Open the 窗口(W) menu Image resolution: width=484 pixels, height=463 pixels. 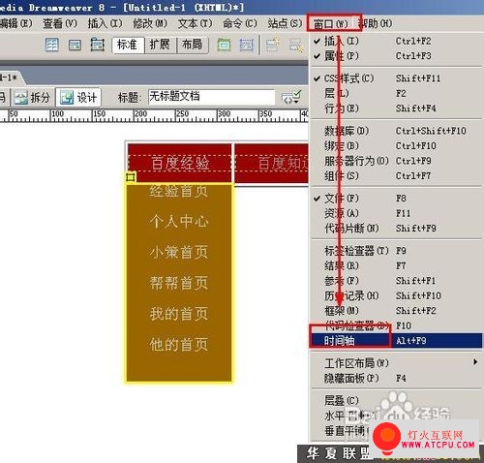tap(331, 23)
